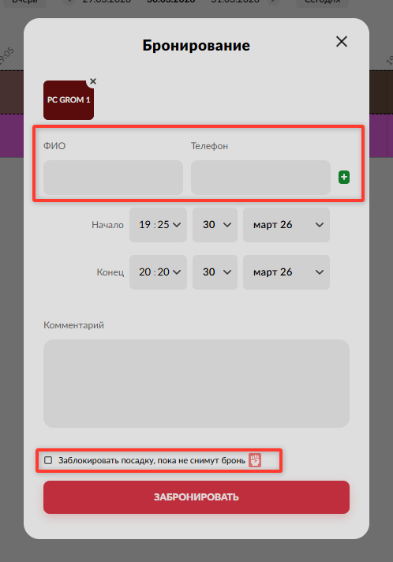Select the PC GROM 1 tile
Viewport: 393px width, 562px height.
point(69,100)
